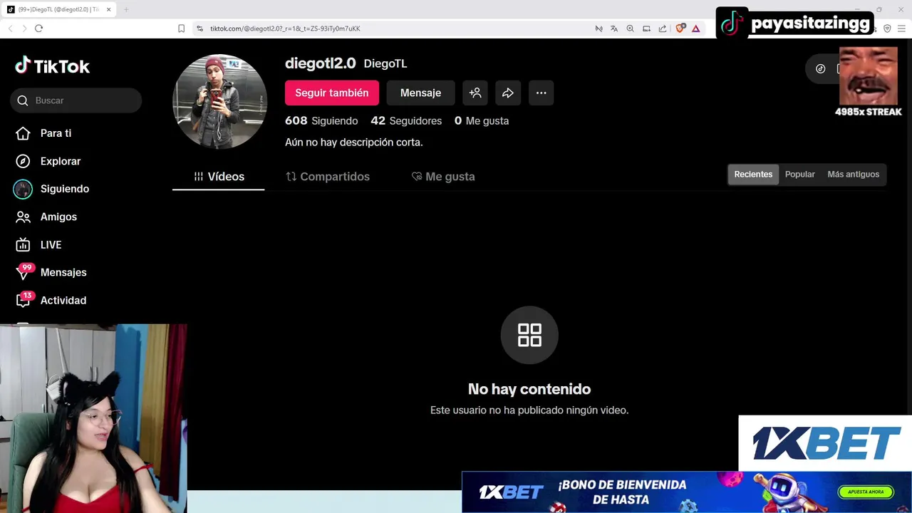This screenshot has width=912, height=513.
Task: Click the muted media icon in address bar
Action: 598,28
